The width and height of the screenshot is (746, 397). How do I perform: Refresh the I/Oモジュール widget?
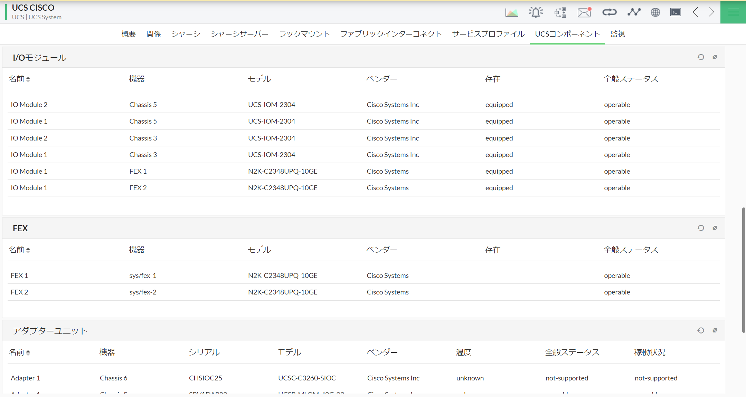pos(700,57)
